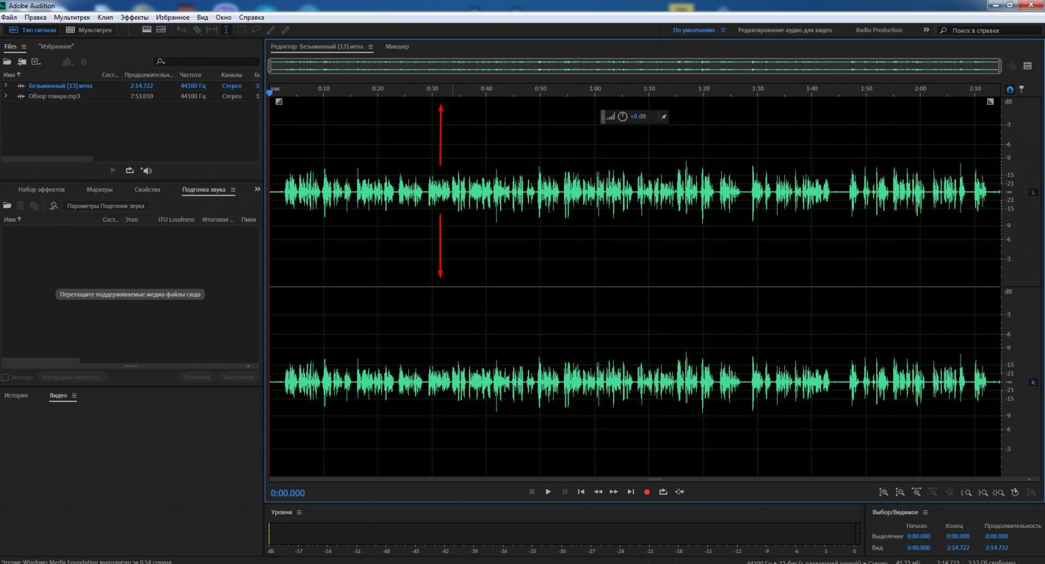Viewport: 1045px width, 564px height.
Task: Open the Справка menu
Action: [252, 17]
